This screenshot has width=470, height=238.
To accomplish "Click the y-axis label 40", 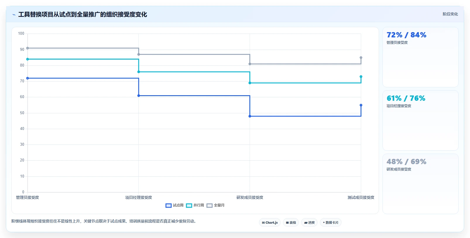I will pyautogui.click(x=22, y=129).
